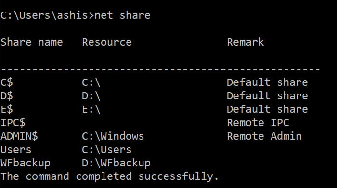Click the 'Share name' column header
This screenshot has height=188, width=337.
[32, 42]
